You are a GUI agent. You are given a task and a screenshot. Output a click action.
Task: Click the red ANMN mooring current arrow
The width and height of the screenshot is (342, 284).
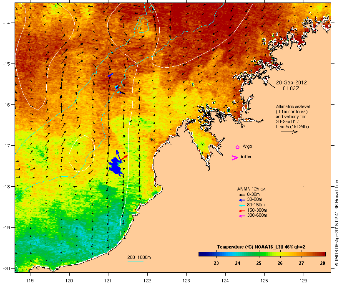click(124, 158)
